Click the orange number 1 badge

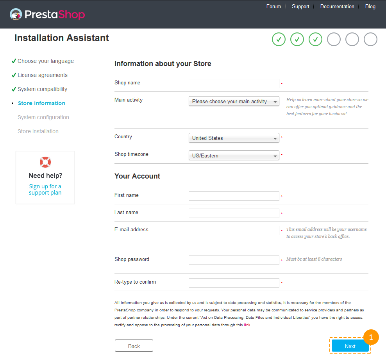(x=371, y=337)
